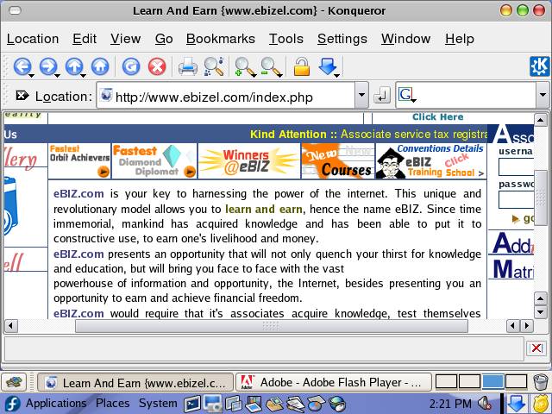
Task: Open search engine selector Google icon
Action: [x=407, y=96]
